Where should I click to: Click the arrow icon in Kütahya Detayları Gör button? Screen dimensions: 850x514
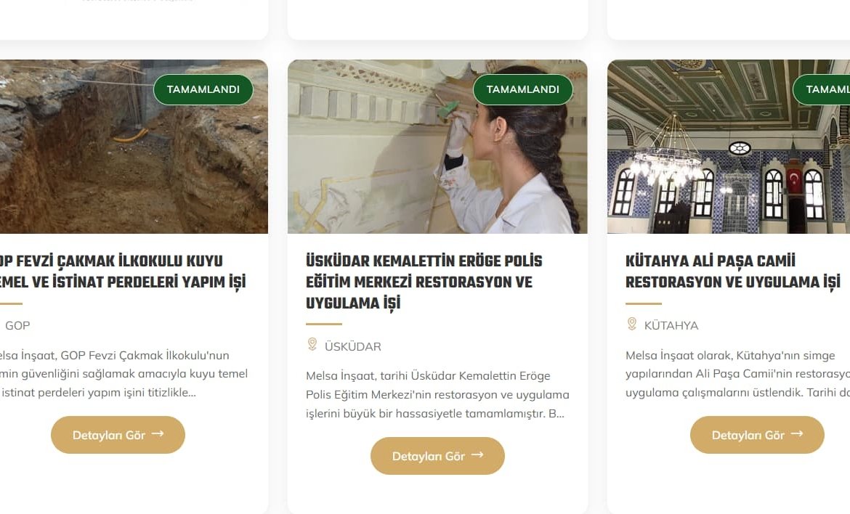(x=797, y=434)
